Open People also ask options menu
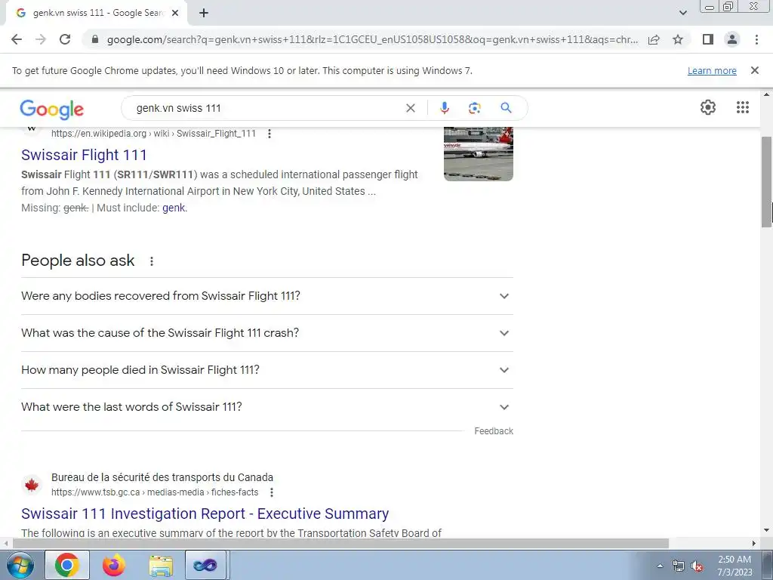 click(x=151, y=261)
